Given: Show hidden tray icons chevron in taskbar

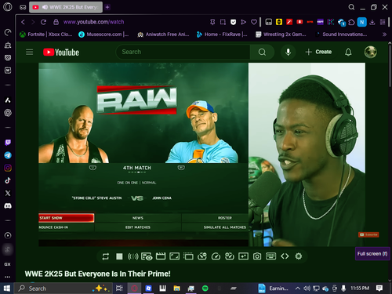Looking at the screenshot, I should coord(297,289).
